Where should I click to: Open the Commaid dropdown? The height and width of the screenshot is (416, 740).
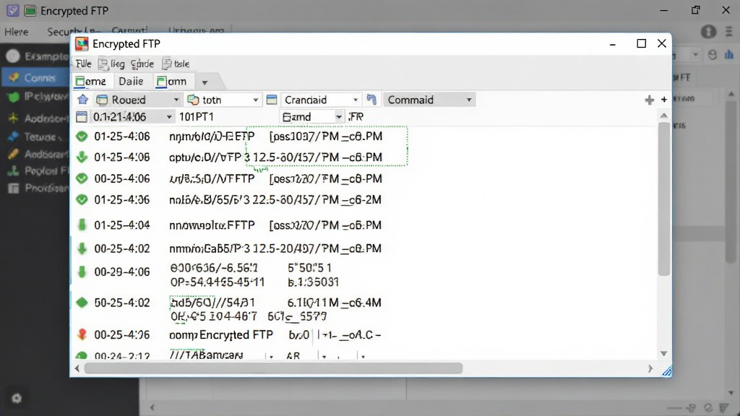point(429,100)
